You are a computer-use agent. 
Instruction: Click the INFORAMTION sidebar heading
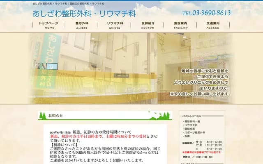pos(191,116)
